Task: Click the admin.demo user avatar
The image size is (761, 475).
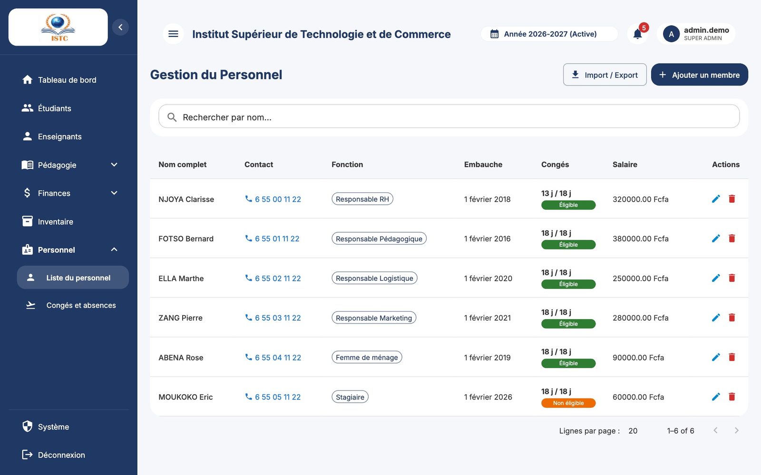Action: (x=671, y=34)
